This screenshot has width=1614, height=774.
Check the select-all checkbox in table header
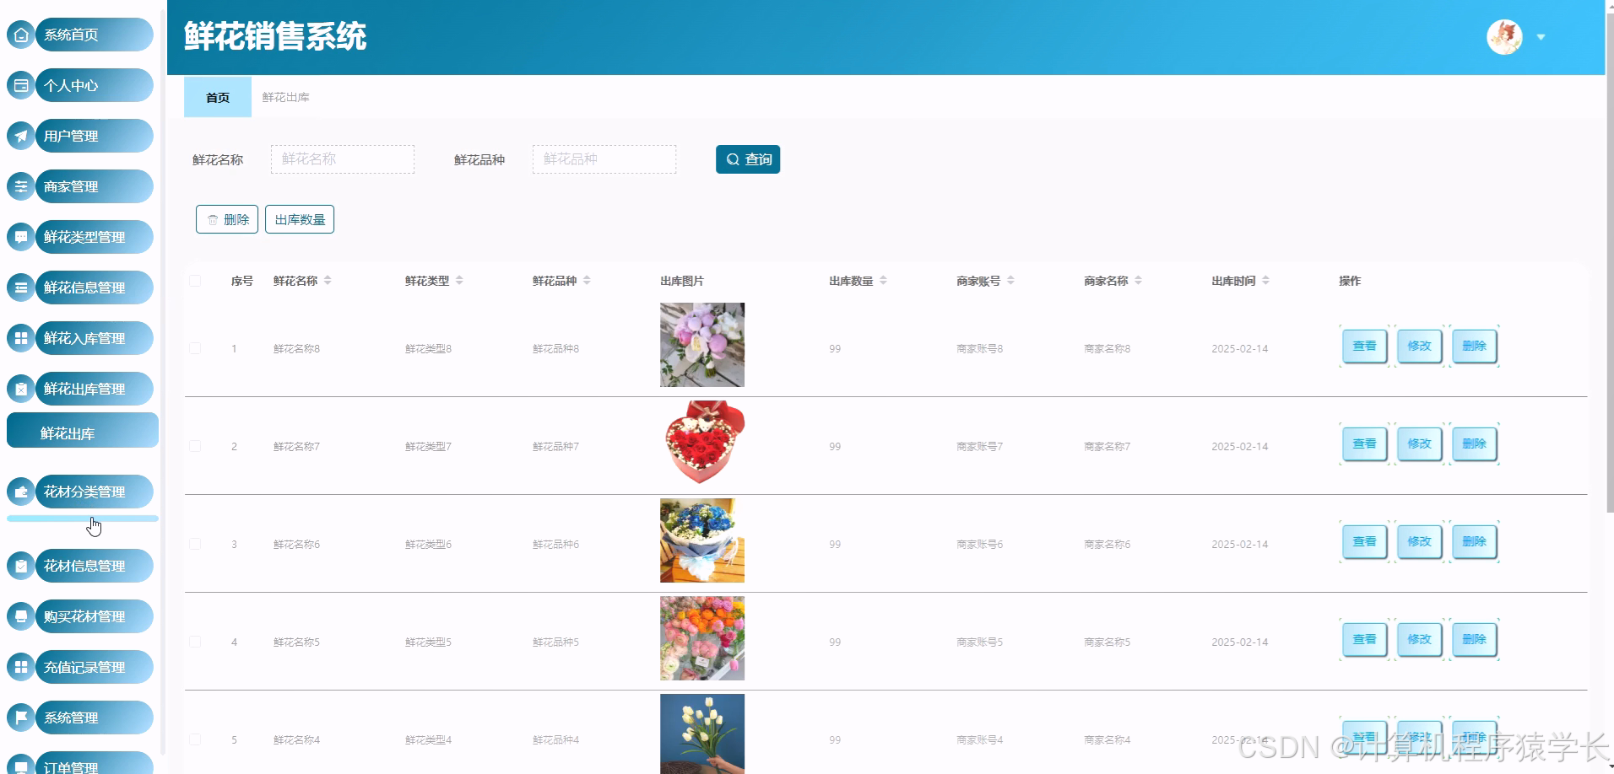(x=194, y=281)
